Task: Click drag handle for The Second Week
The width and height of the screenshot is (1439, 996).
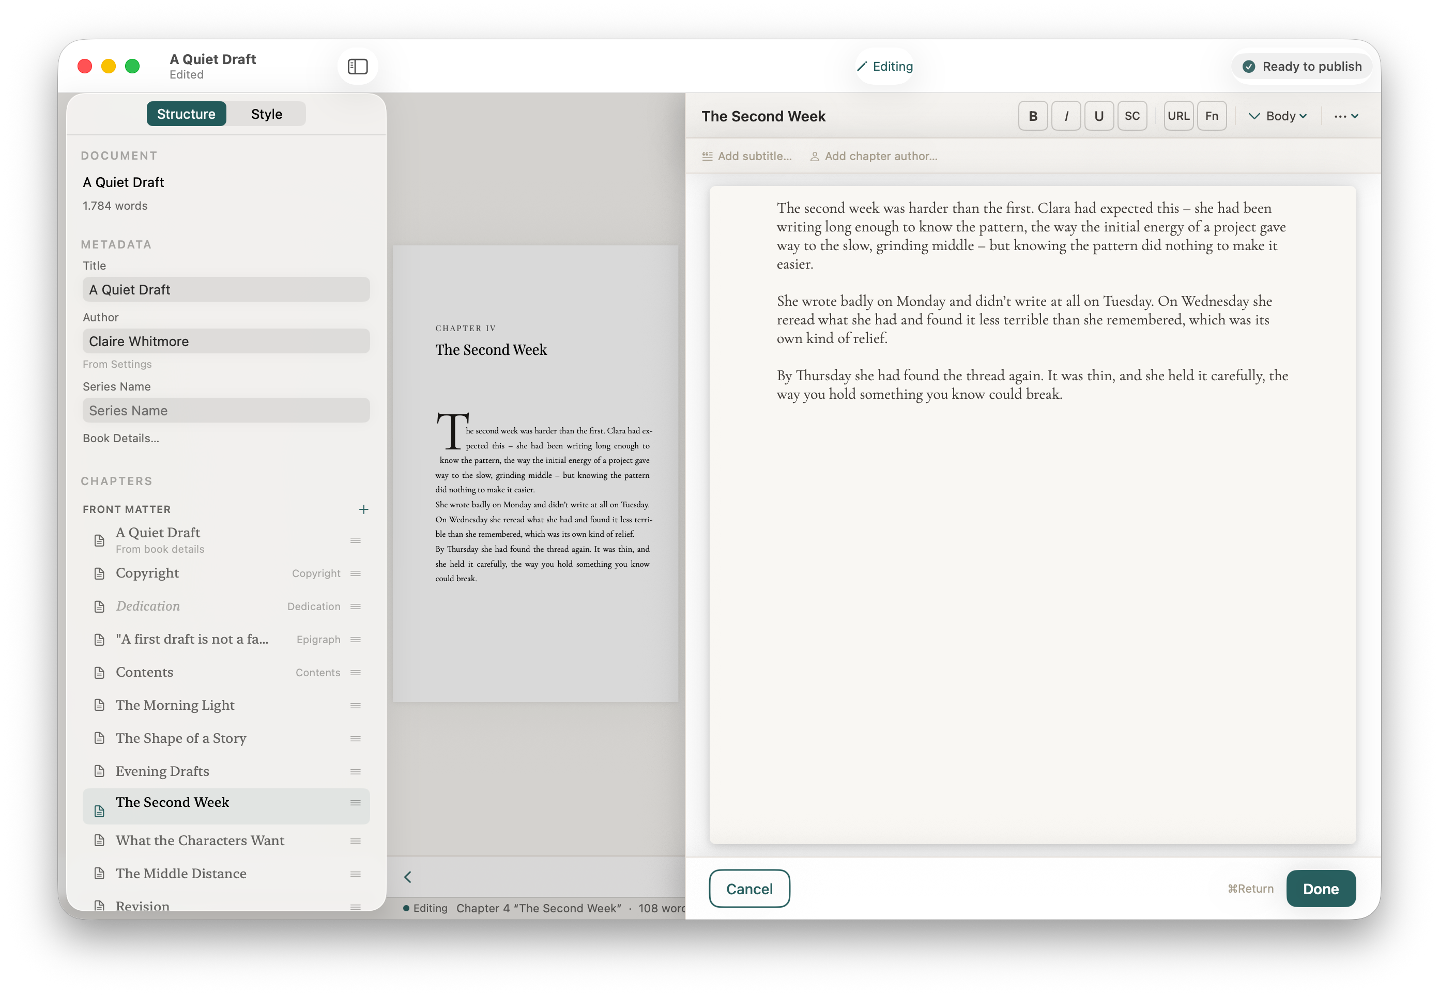Action: pos(356,803)
